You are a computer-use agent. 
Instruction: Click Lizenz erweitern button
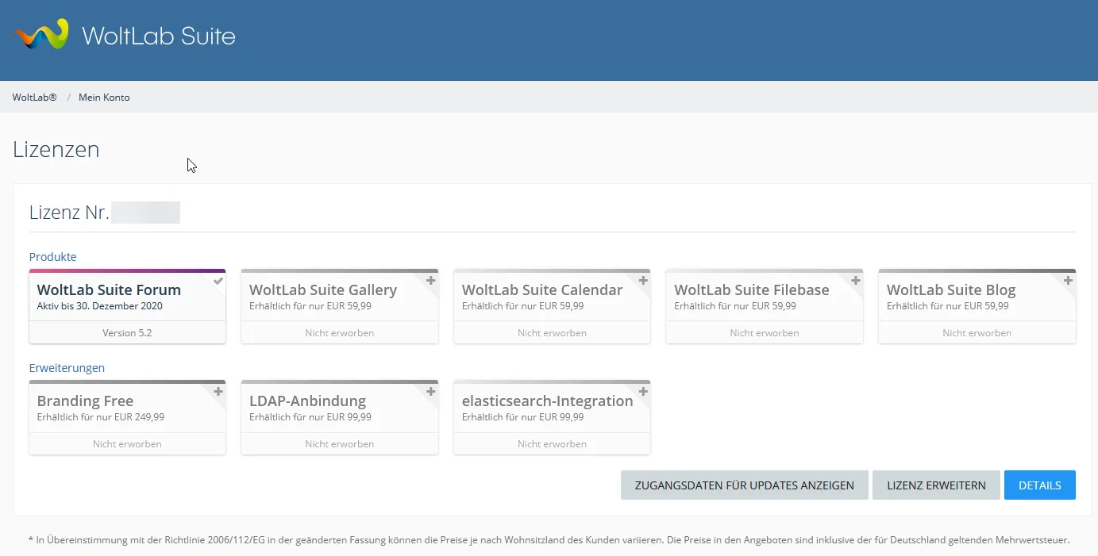(936, 485)
